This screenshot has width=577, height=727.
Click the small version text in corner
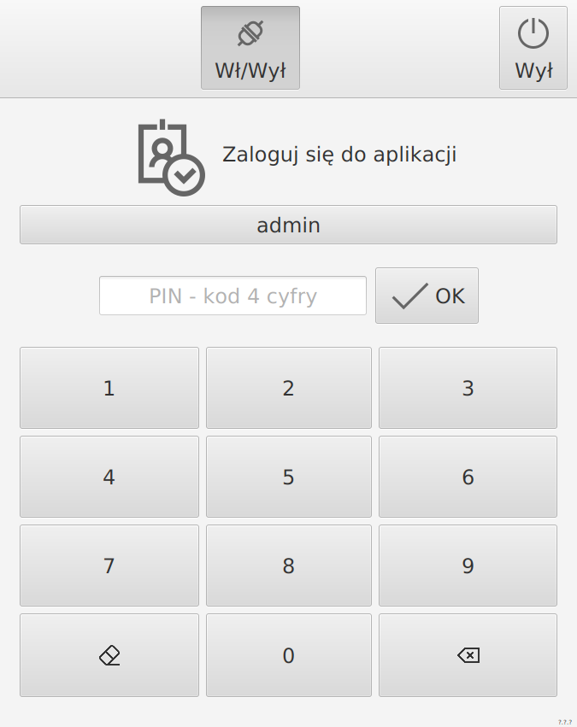[x=564, y=722]
